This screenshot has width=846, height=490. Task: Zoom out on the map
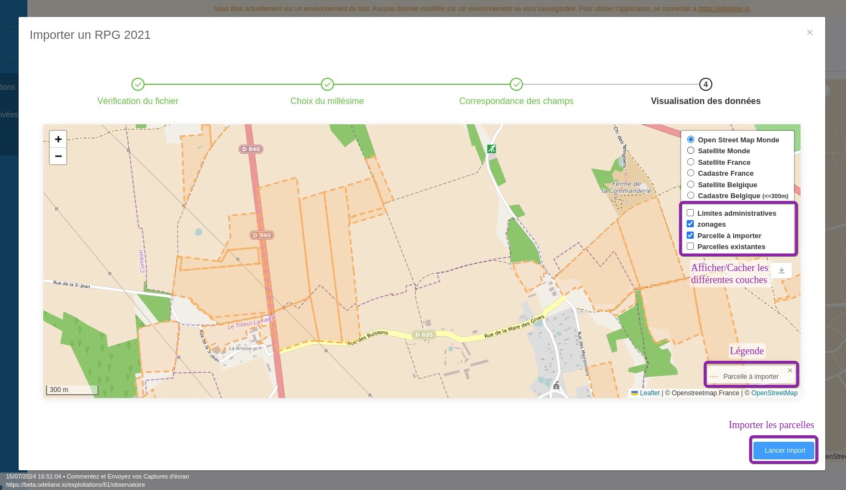(58, 156)
